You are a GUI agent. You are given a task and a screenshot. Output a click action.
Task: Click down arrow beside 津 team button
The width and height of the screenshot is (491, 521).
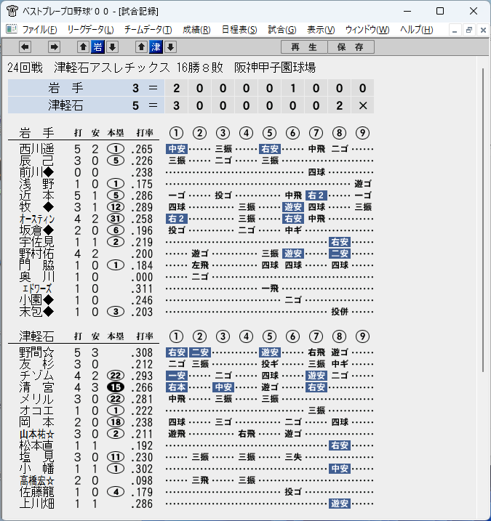(171, 47)
